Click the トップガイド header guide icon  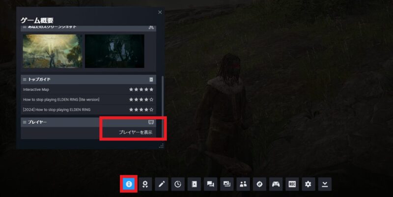click(151, 79)
